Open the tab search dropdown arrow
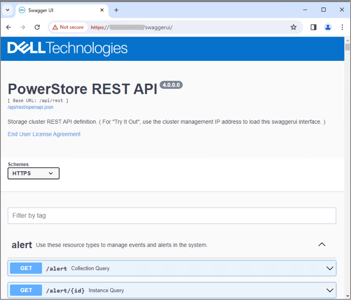This screenshot has width=351, height=300. pyautogui.click(x=8, y=10)
